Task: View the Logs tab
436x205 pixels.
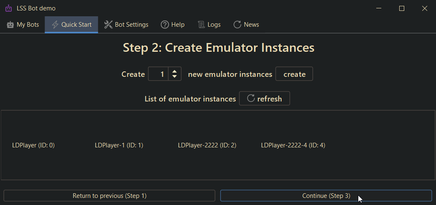Action: 209,25
